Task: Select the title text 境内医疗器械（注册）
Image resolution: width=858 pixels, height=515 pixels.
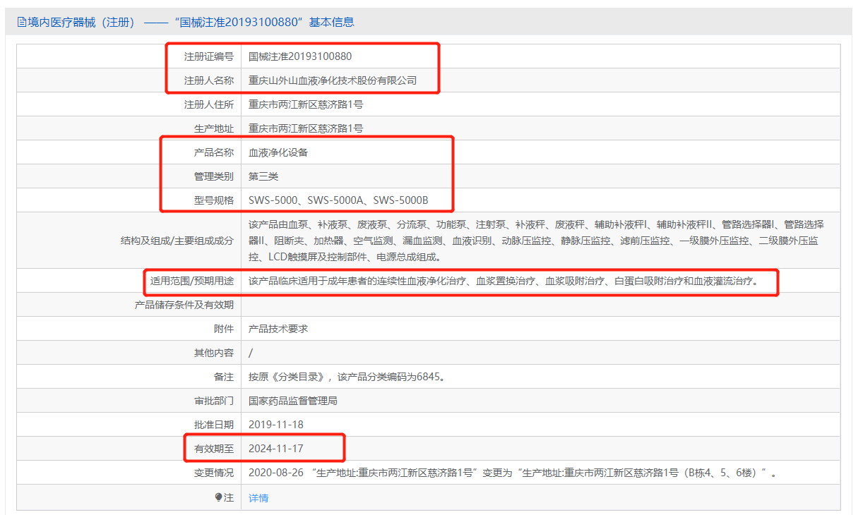Action: coord(81,23)
